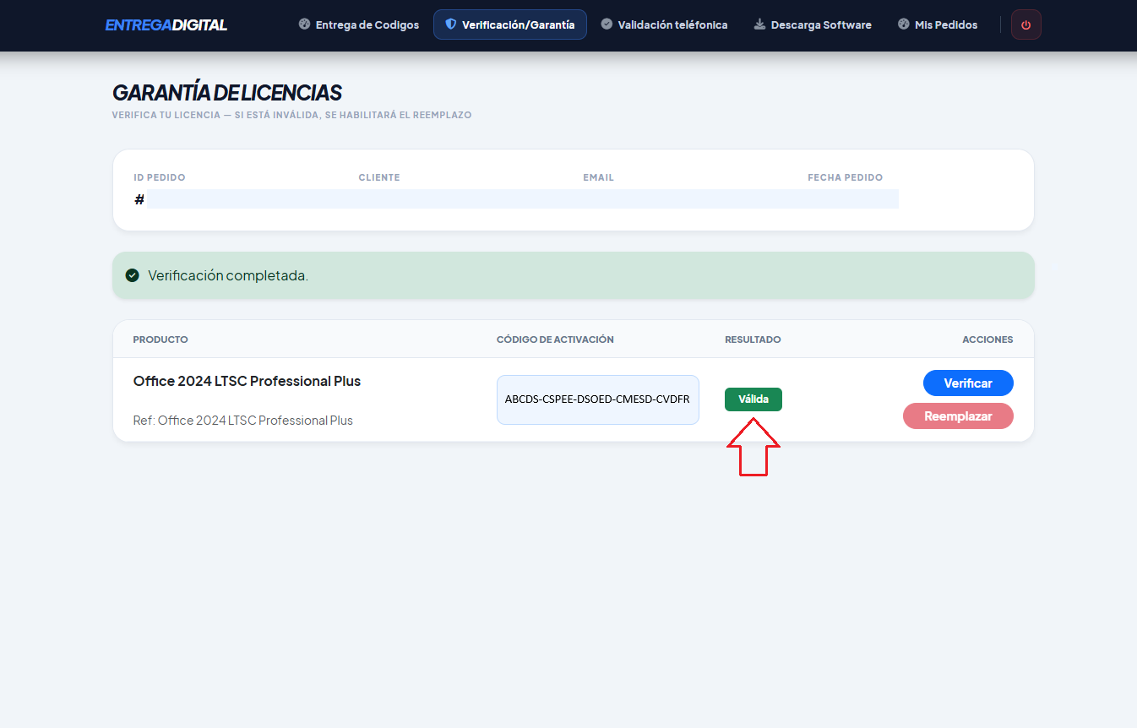Click the Entrega de Codigos gauge icon
The width and height of the screenshot is (1137, 728).
click(305, 24)
